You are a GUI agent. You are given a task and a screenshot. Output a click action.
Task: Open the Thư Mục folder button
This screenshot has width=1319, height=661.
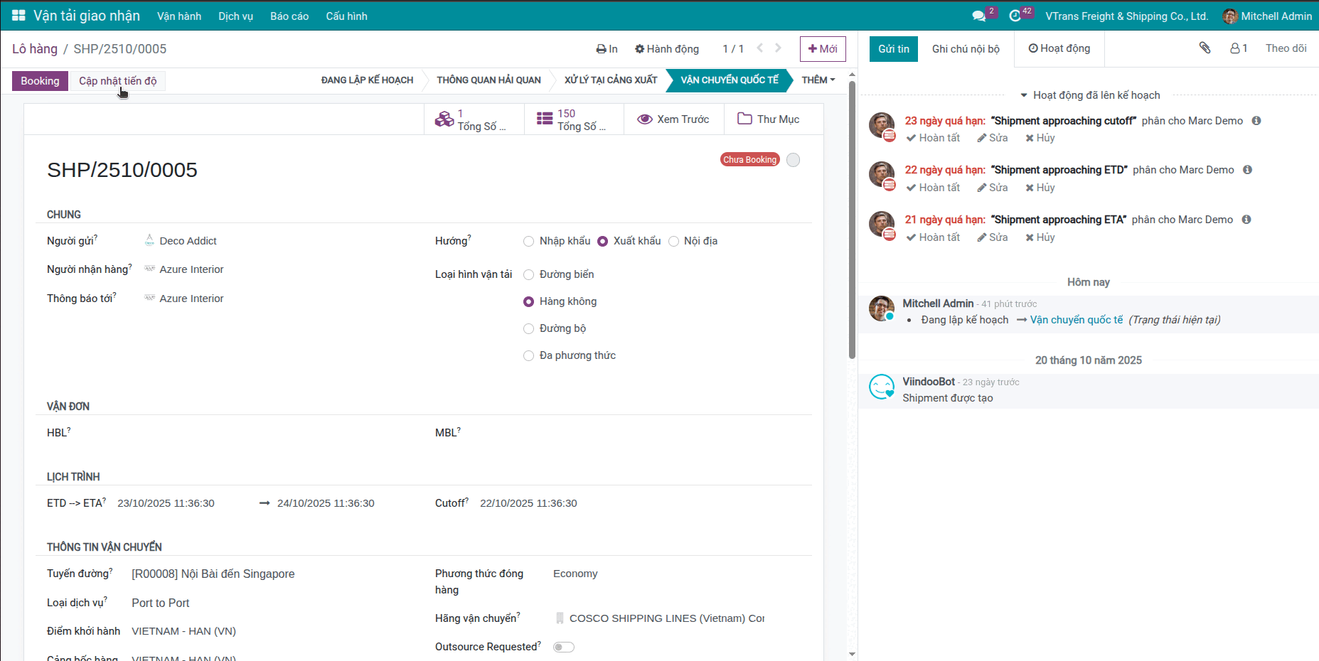[x=769, y=119]
